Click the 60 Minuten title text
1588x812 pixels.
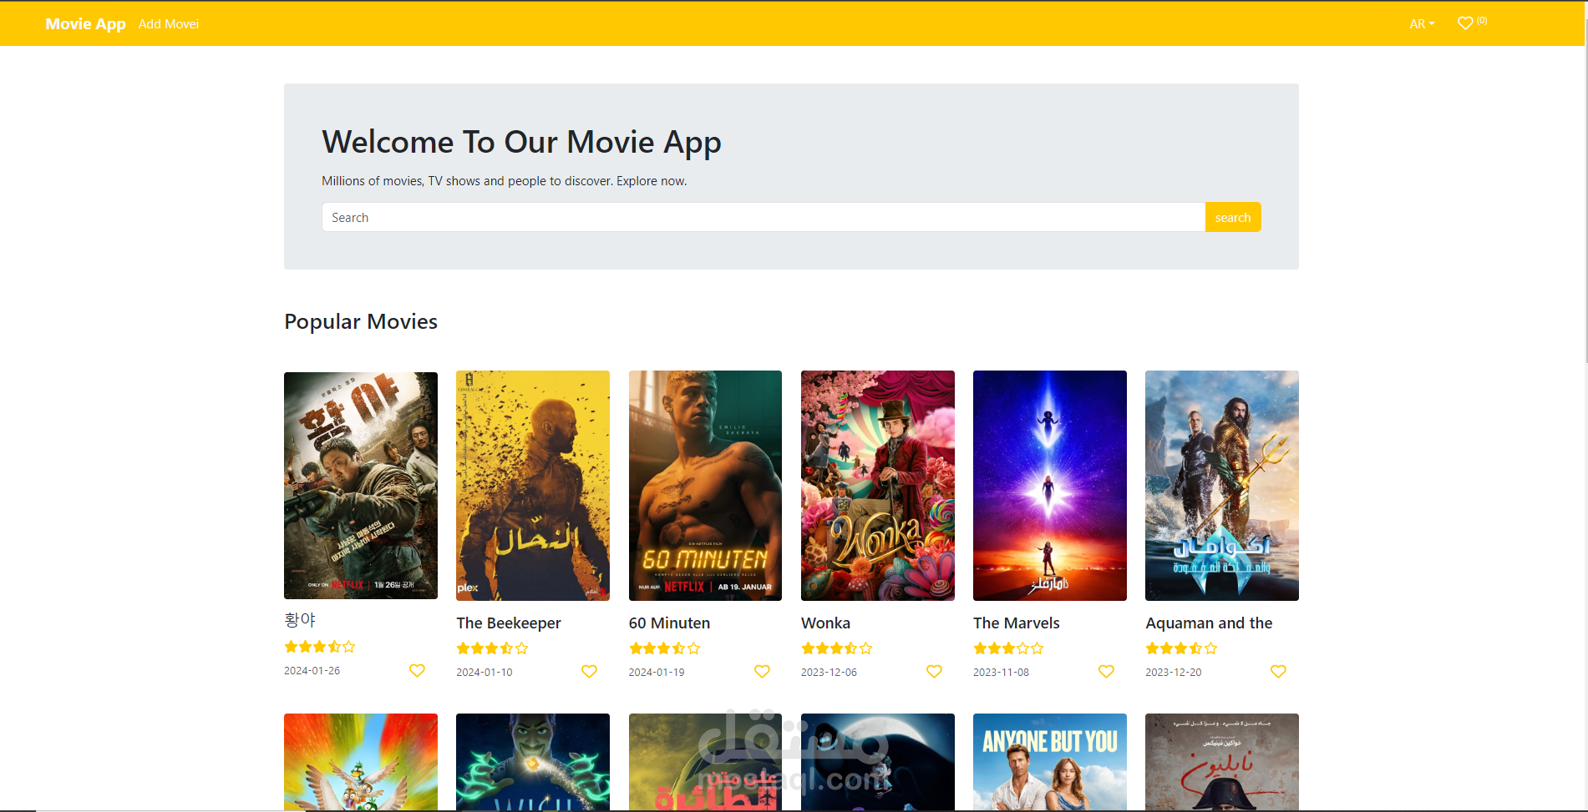tap(669, 623)
